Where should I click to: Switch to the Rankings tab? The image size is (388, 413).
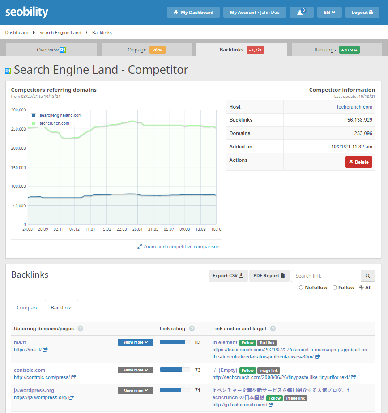click(x=337, y=50)
